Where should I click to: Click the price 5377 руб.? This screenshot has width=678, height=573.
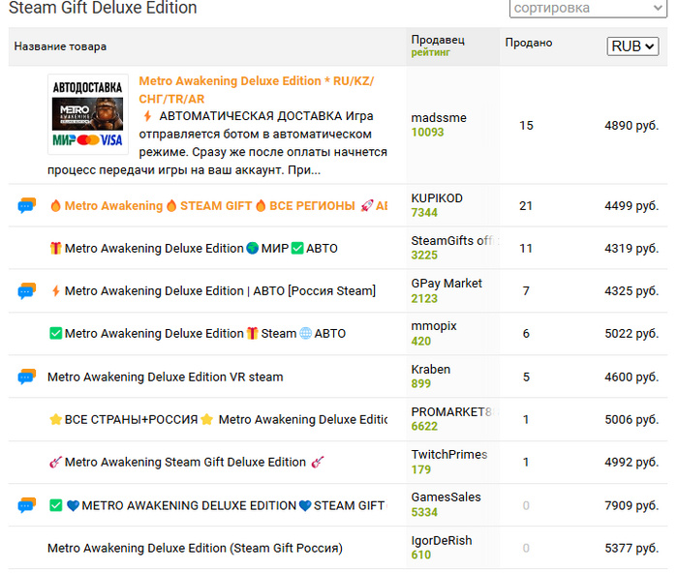pyautogui.click(x=632, y=548)
